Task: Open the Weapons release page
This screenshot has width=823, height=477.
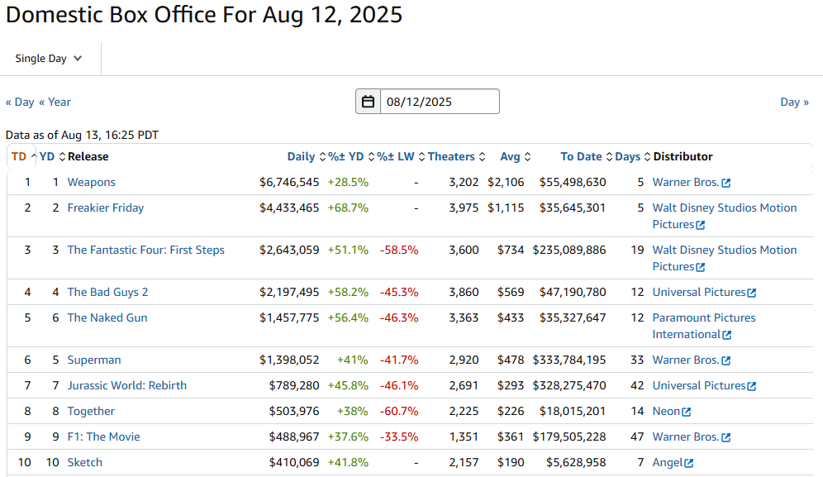Action: [x=92, y=183]
